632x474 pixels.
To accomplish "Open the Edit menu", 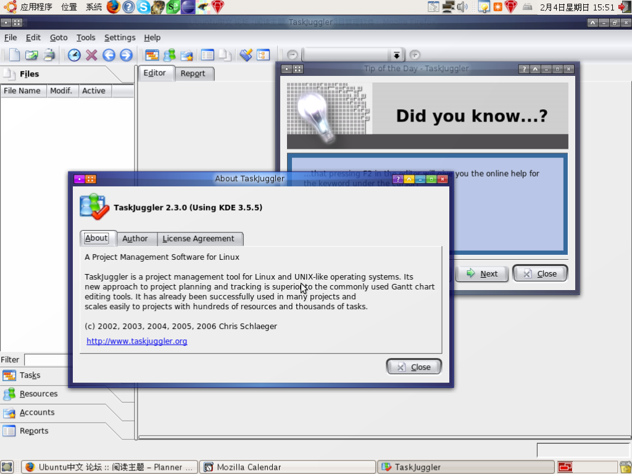I will coord(33,38).
